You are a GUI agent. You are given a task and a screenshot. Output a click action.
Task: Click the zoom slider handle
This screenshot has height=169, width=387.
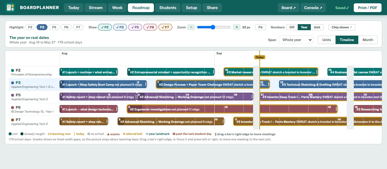click(x=213, y=27)
